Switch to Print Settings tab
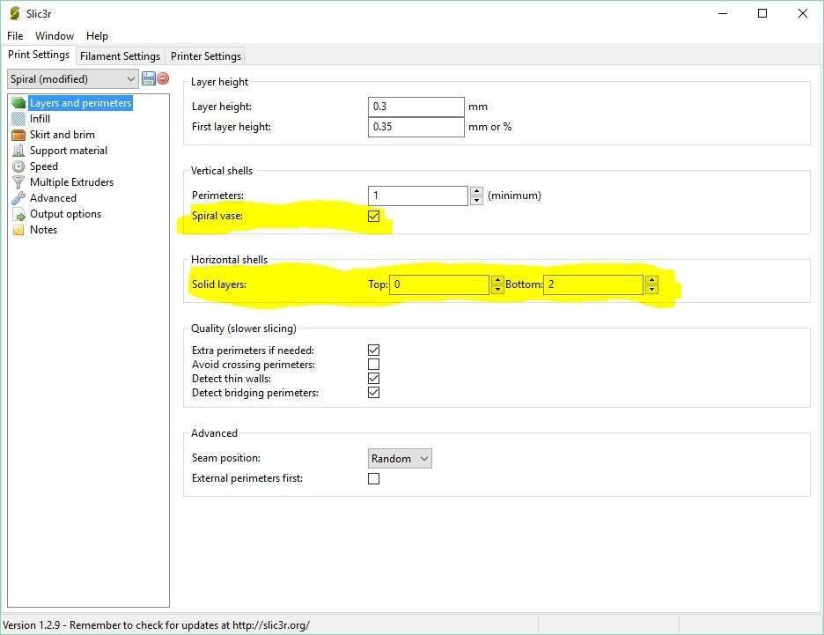Screen dimensions: 824x635 click(x=39, y=55)
